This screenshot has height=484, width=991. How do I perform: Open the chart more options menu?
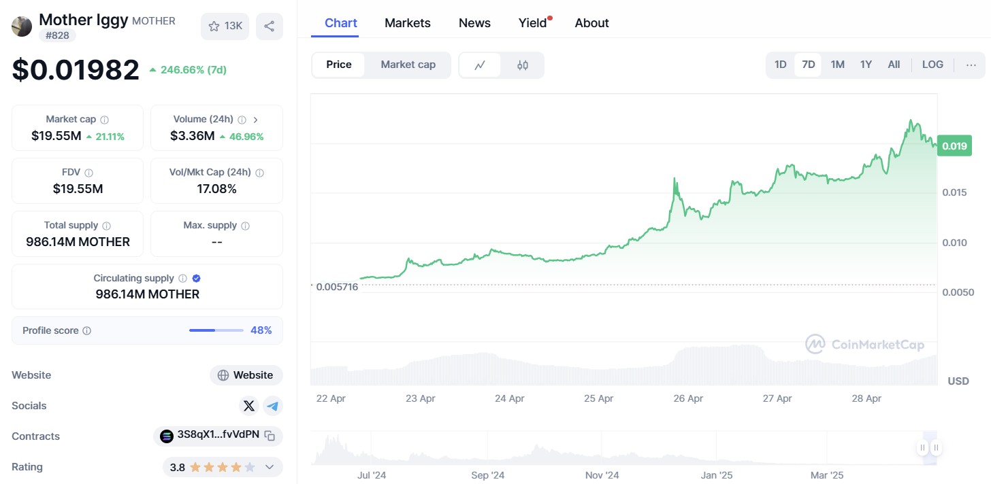(971, 65)
